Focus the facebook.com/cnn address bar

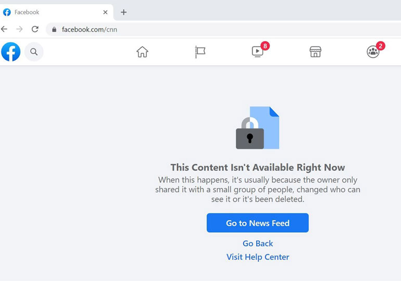(x=208, y=30)
